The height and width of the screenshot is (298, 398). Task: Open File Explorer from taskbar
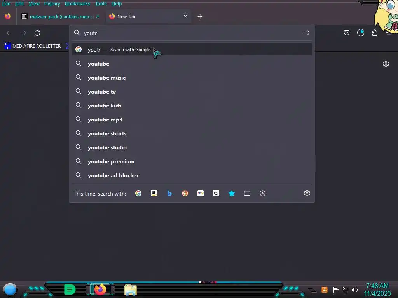click(131, 289)
